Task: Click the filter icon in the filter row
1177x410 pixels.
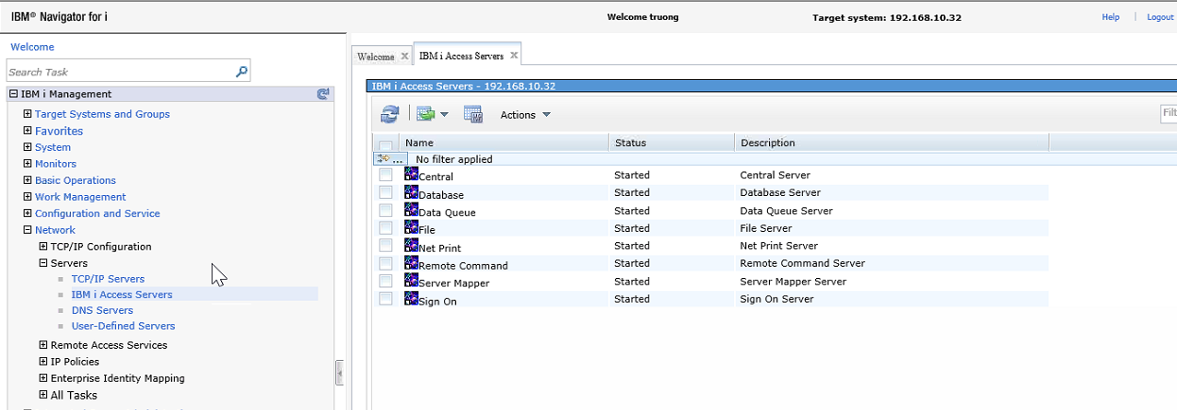Action: 384,159
